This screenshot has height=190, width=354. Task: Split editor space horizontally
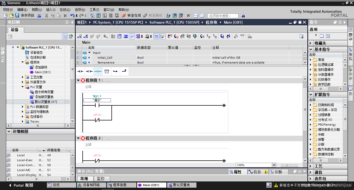196,16
